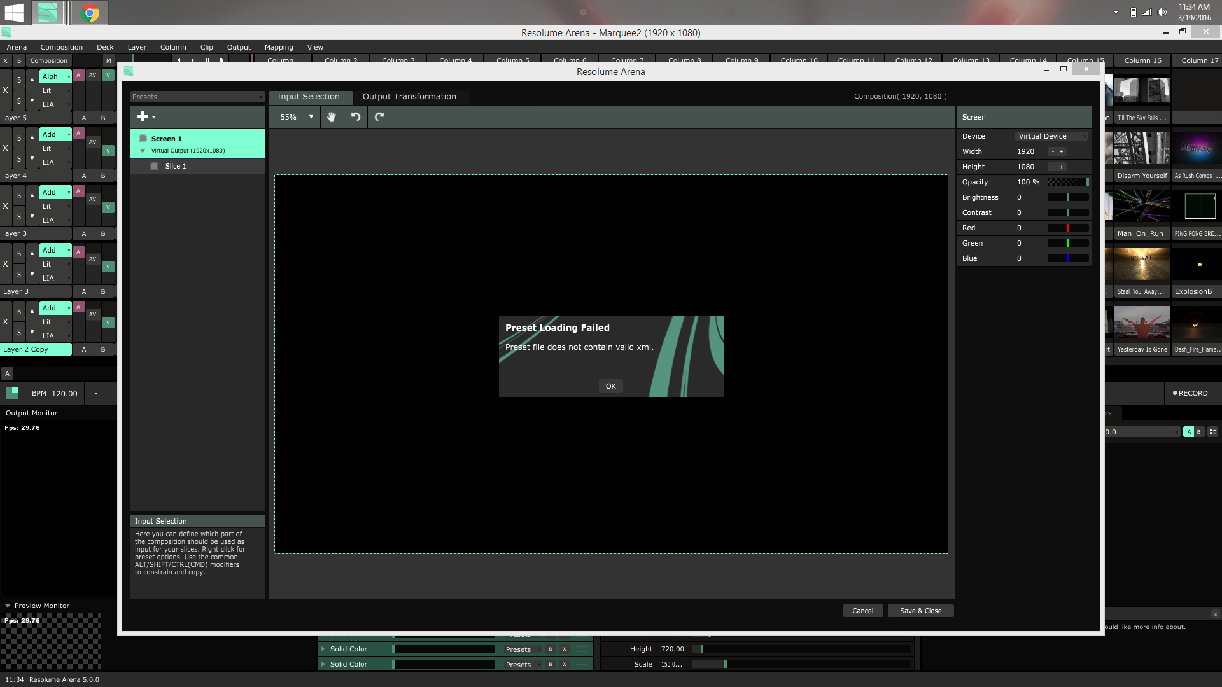Adjust the Brightness slider
The height and width of the screenshot is (687, 1222).
tap(1067, 197)
